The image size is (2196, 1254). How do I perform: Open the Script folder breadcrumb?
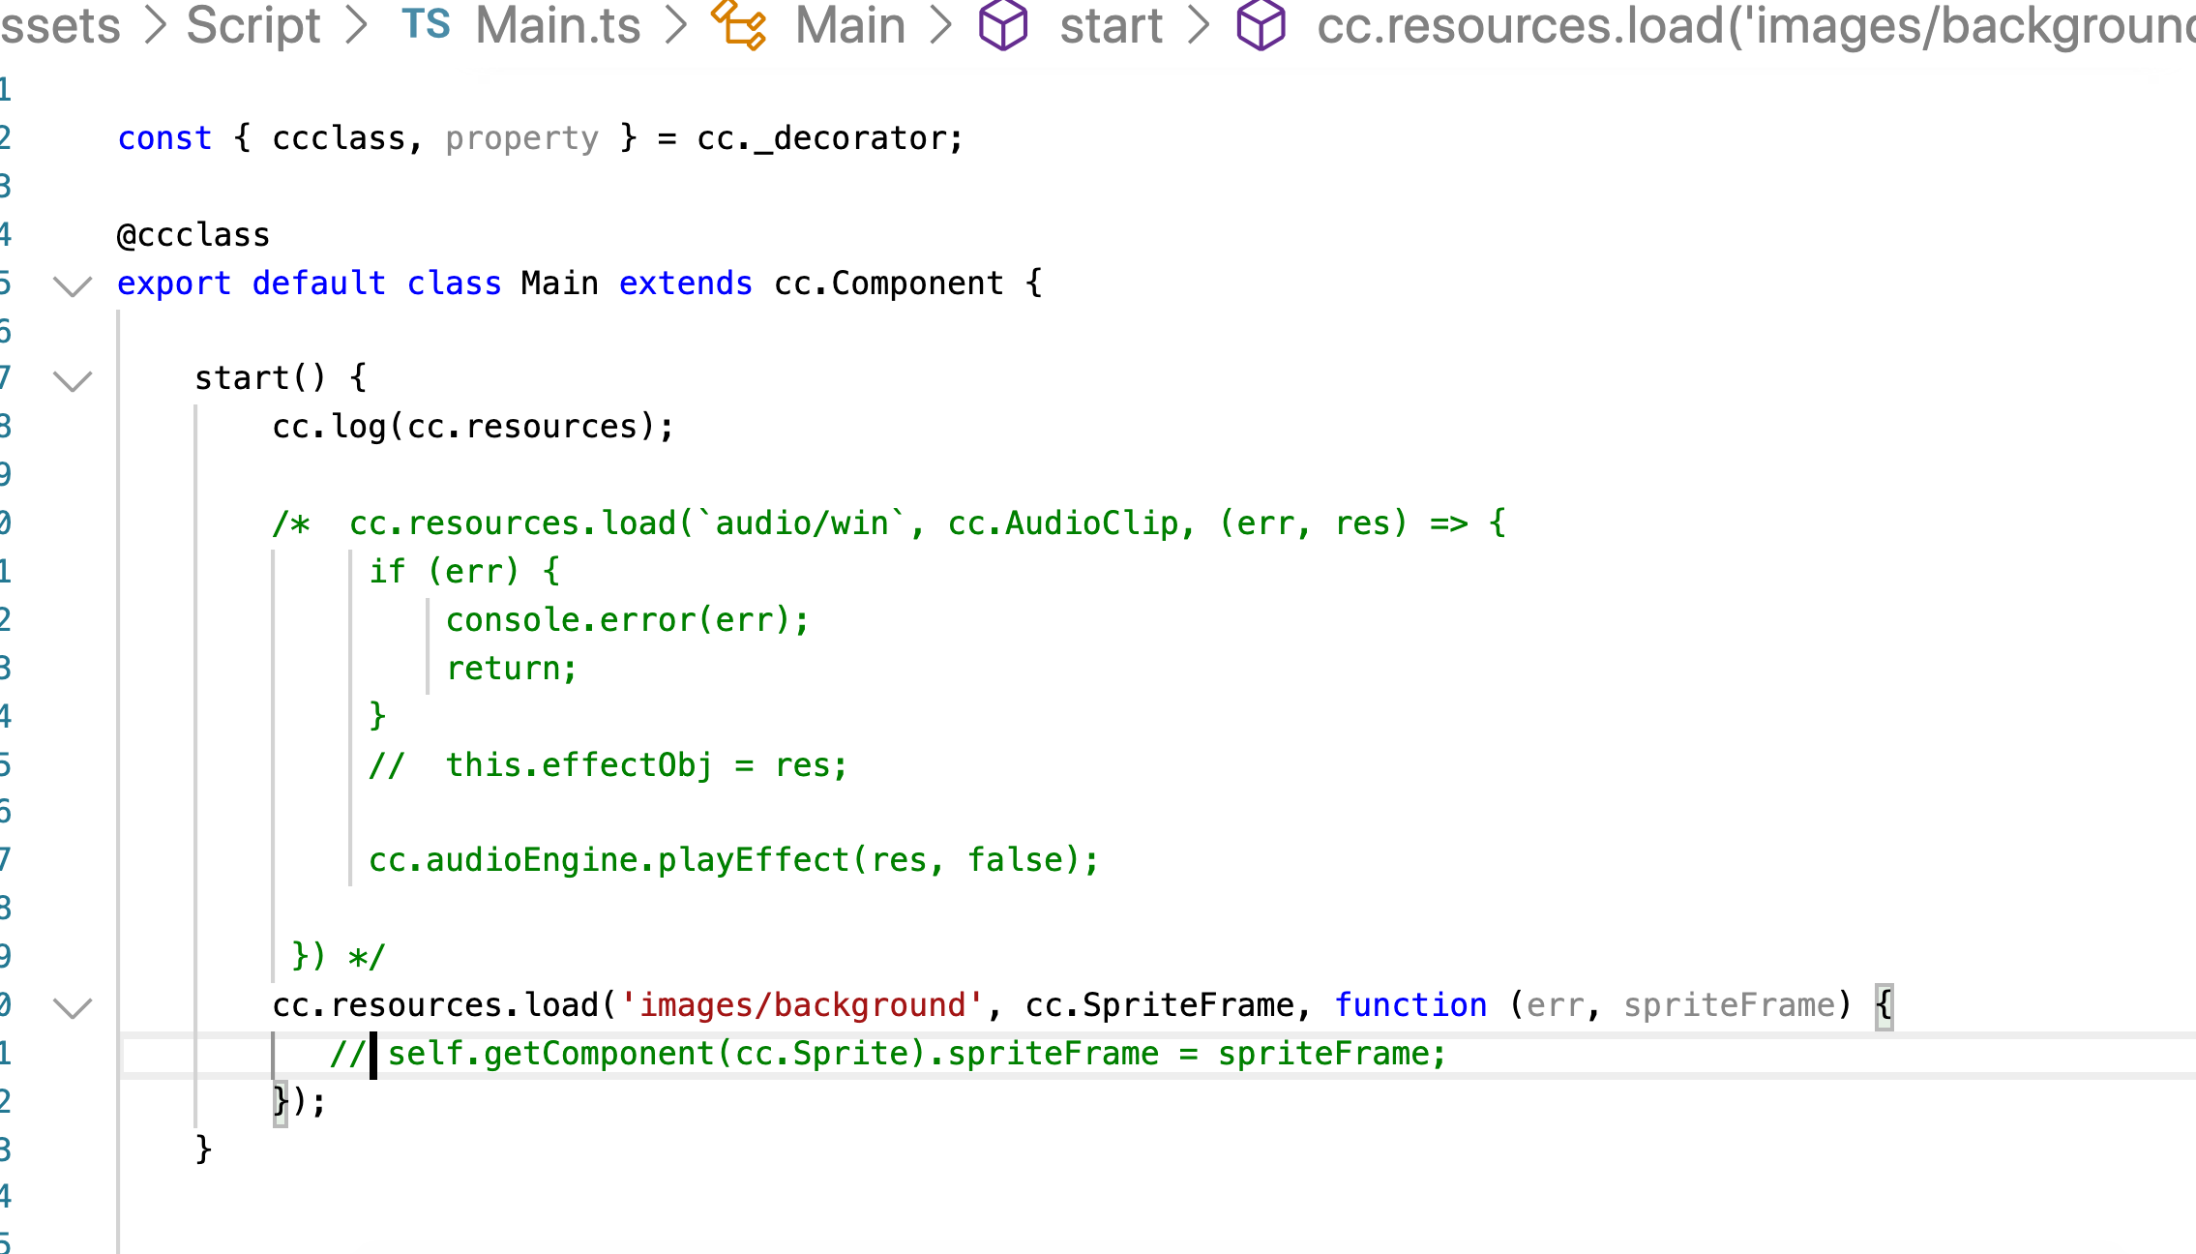253,25
